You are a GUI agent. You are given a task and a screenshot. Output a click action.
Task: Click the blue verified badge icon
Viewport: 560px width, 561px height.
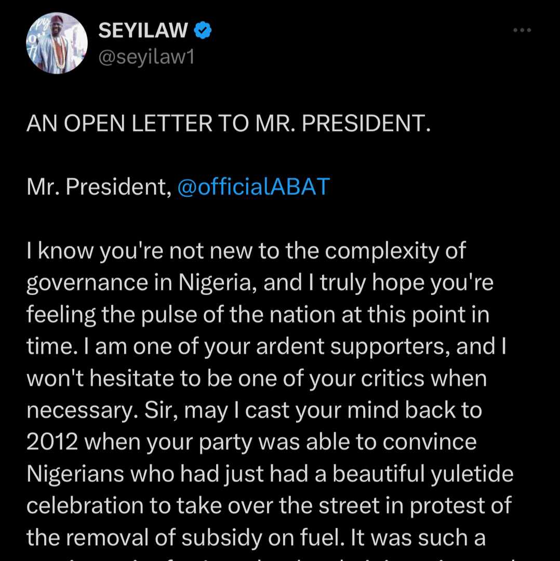(203, 31)
